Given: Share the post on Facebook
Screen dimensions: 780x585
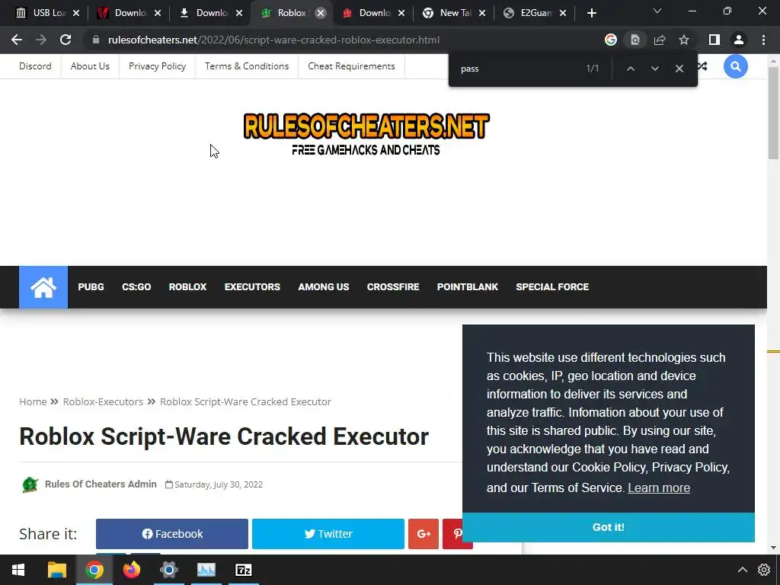Looking at the screenshot, I should click(x=172, y=534).
